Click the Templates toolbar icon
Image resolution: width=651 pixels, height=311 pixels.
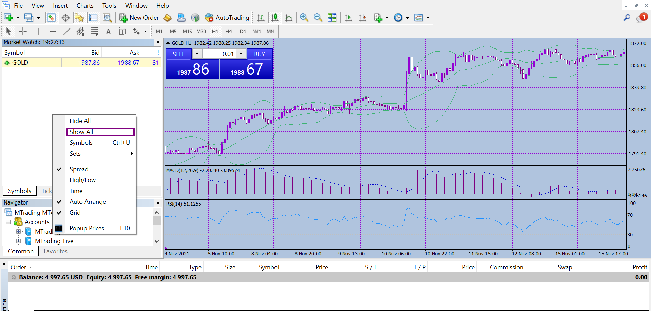click(x=419, y=18)
